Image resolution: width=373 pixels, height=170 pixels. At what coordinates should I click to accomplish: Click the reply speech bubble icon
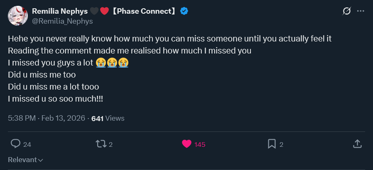click(x=15, y=144)
